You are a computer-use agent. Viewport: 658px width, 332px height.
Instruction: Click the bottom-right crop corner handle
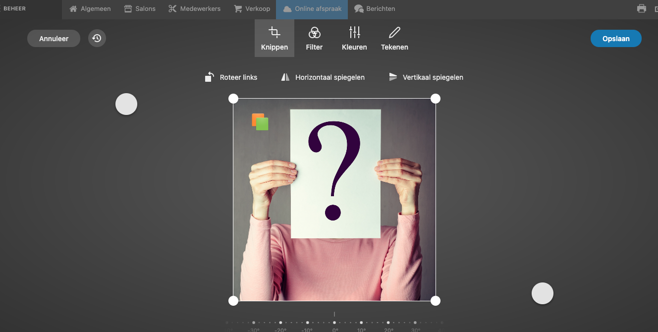point(436,301)
